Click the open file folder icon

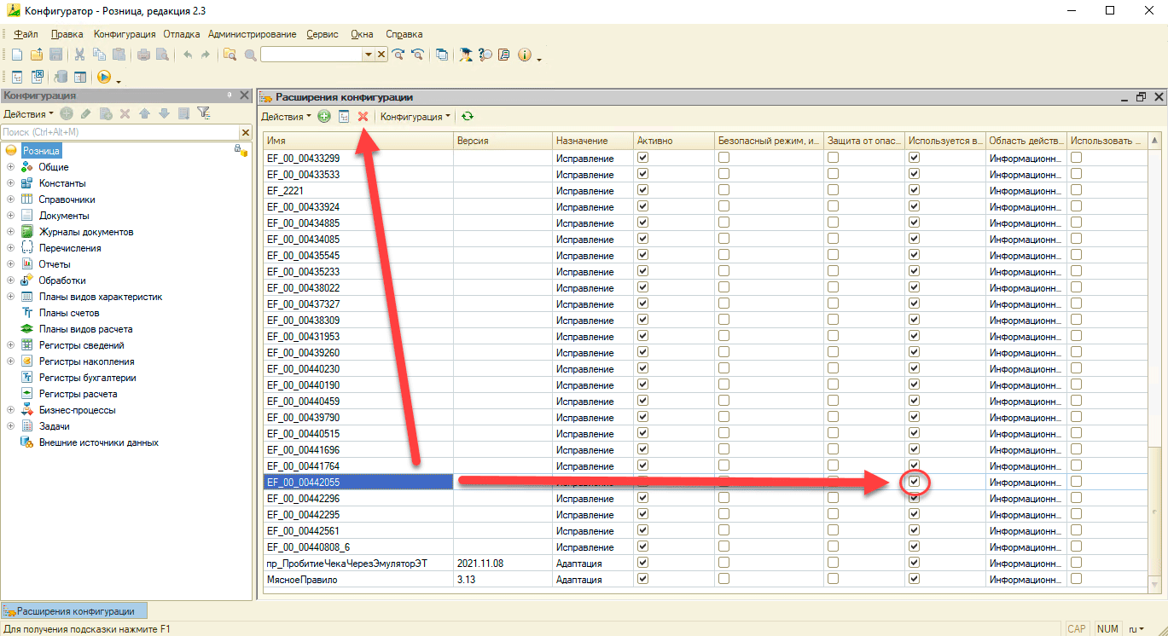tap(36, 55)
